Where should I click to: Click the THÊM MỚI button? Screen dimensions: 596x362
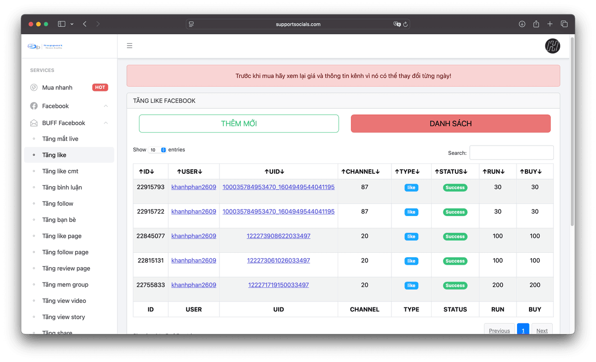pyautogui.click(x=239, y=124)
